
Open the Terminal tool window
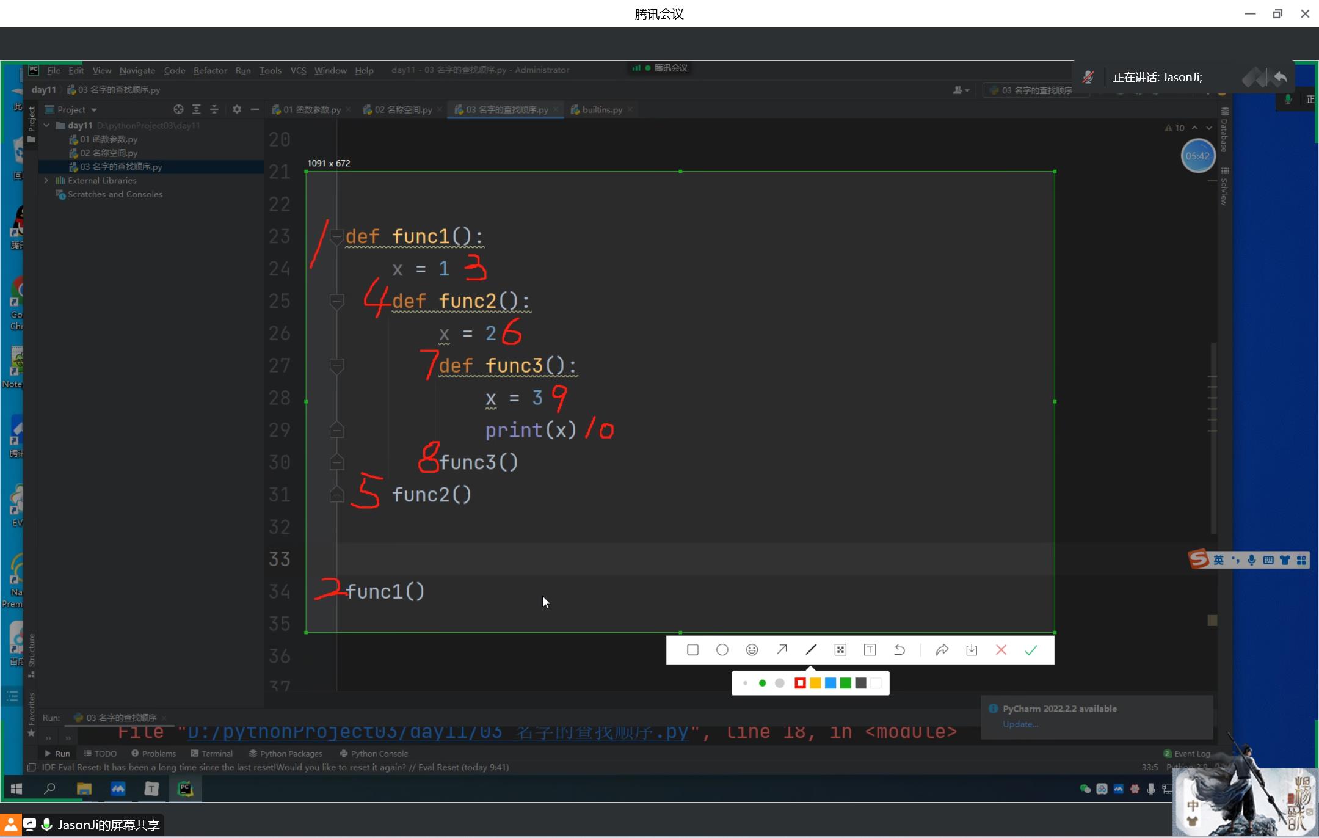[x=211, y=754]
